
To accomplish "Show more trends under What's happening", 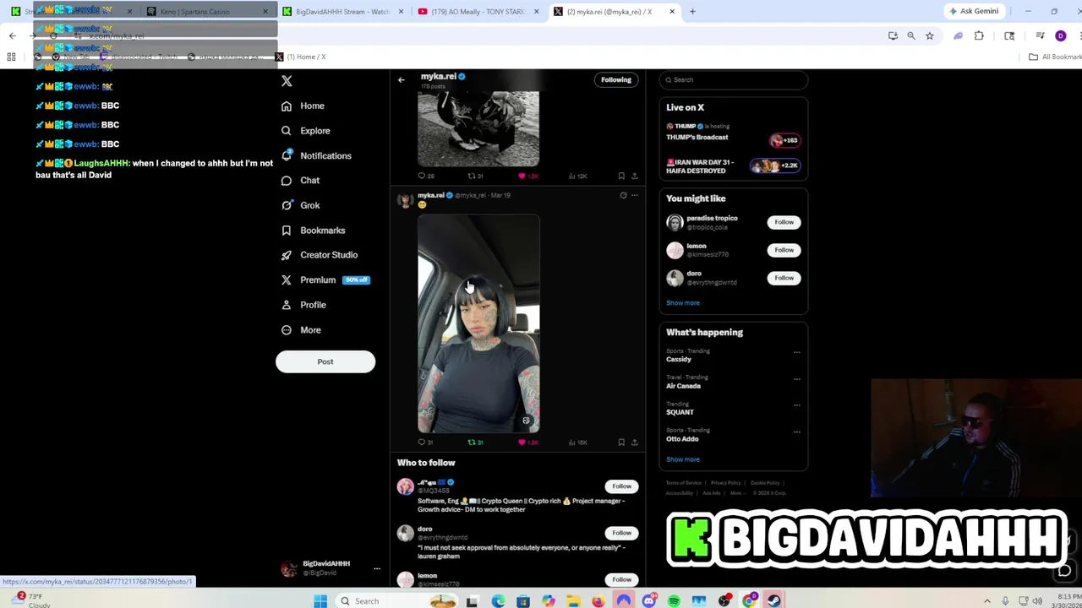I will pos(683,459).
